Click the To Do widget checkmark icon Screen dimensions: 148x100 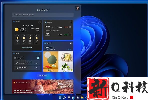(14, 53)
